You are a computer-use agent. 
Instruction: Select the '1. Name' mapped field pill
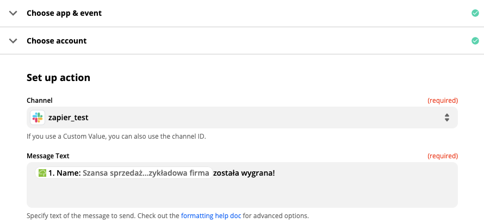click(x=124, y=174)
